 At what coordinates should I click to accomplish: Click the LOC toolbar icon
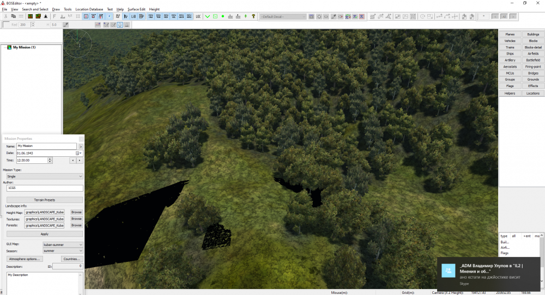(198, 17)
